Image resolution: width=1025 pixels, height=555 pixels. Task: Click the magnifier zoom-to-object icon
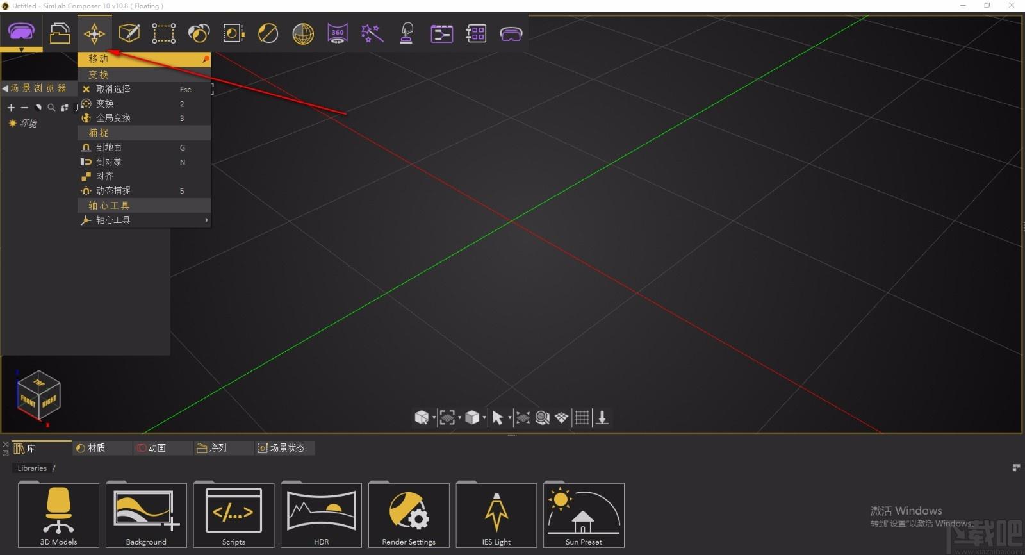point(543,418)
